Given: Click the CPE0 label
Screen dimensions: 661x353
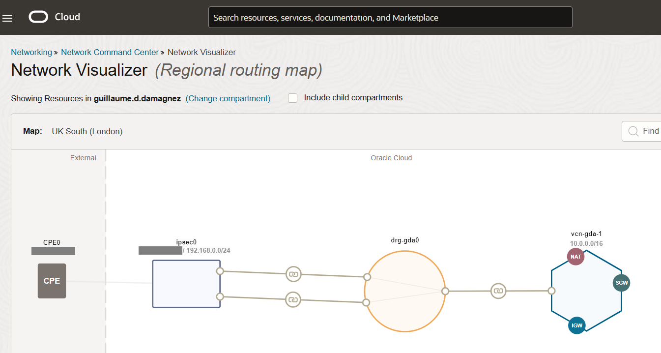Looking at the screenshot, I should [52, 242].
